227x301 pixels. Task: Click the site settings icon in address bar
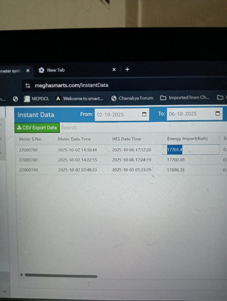[x=28, y=85]
